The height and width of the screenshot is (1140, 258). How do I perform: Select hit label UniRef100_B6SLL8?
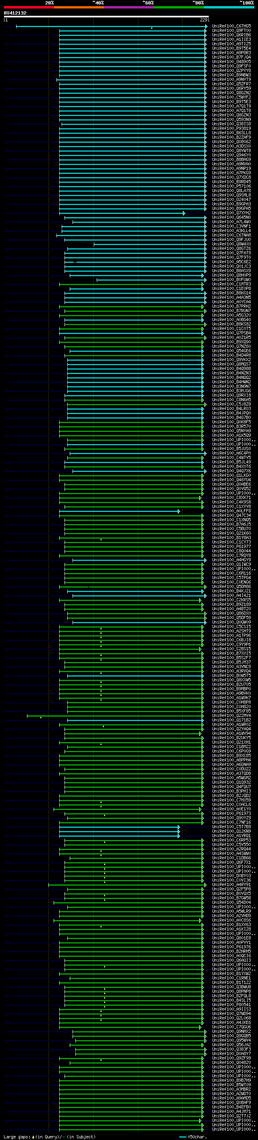pos(231,133)
